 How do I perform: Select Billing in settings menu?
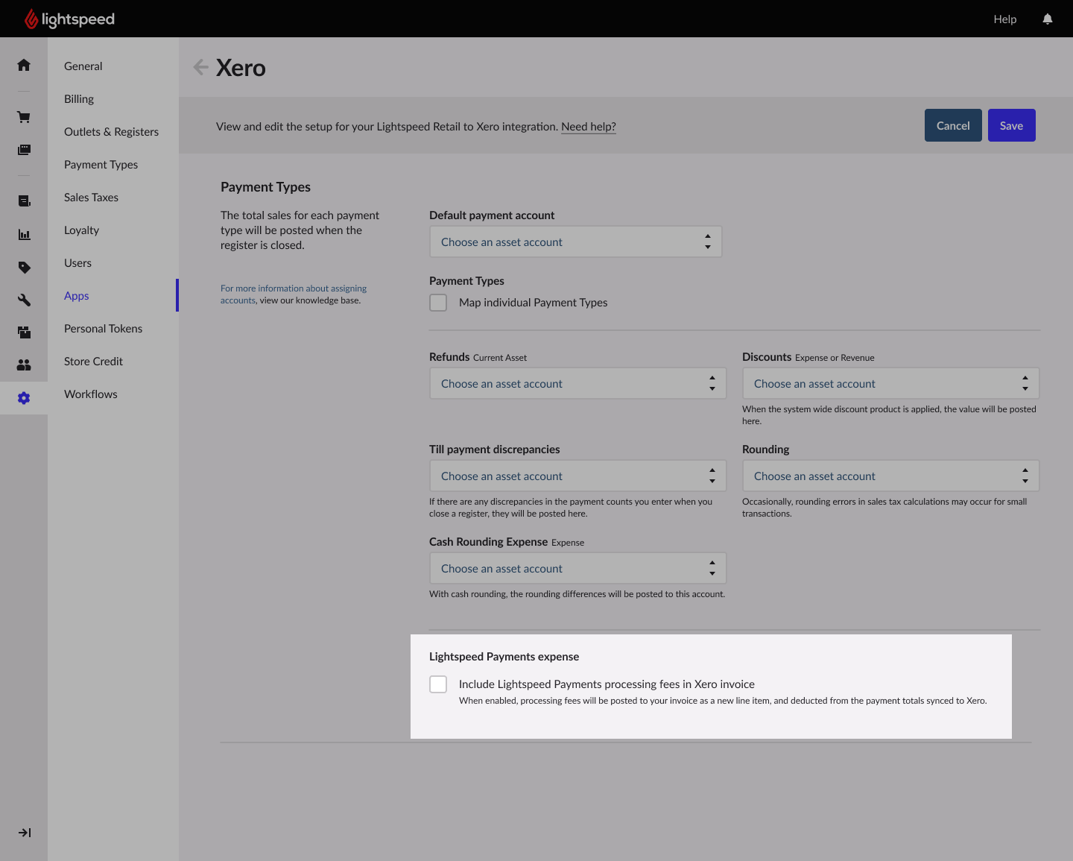click(79, 99)
